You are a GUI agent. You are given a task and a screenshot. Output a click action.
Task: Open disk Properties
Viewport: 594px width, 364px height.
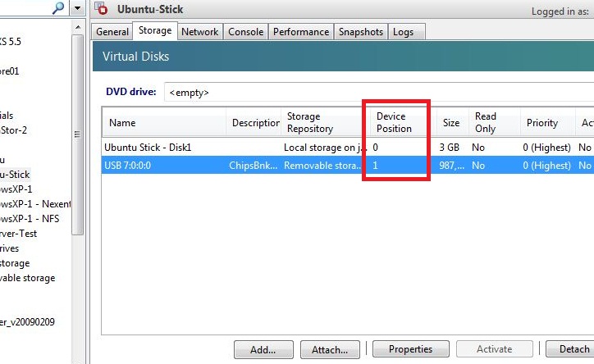click(x=410, y=349)
